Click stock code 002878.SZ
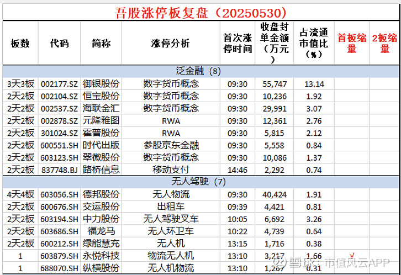 [59, 120]
